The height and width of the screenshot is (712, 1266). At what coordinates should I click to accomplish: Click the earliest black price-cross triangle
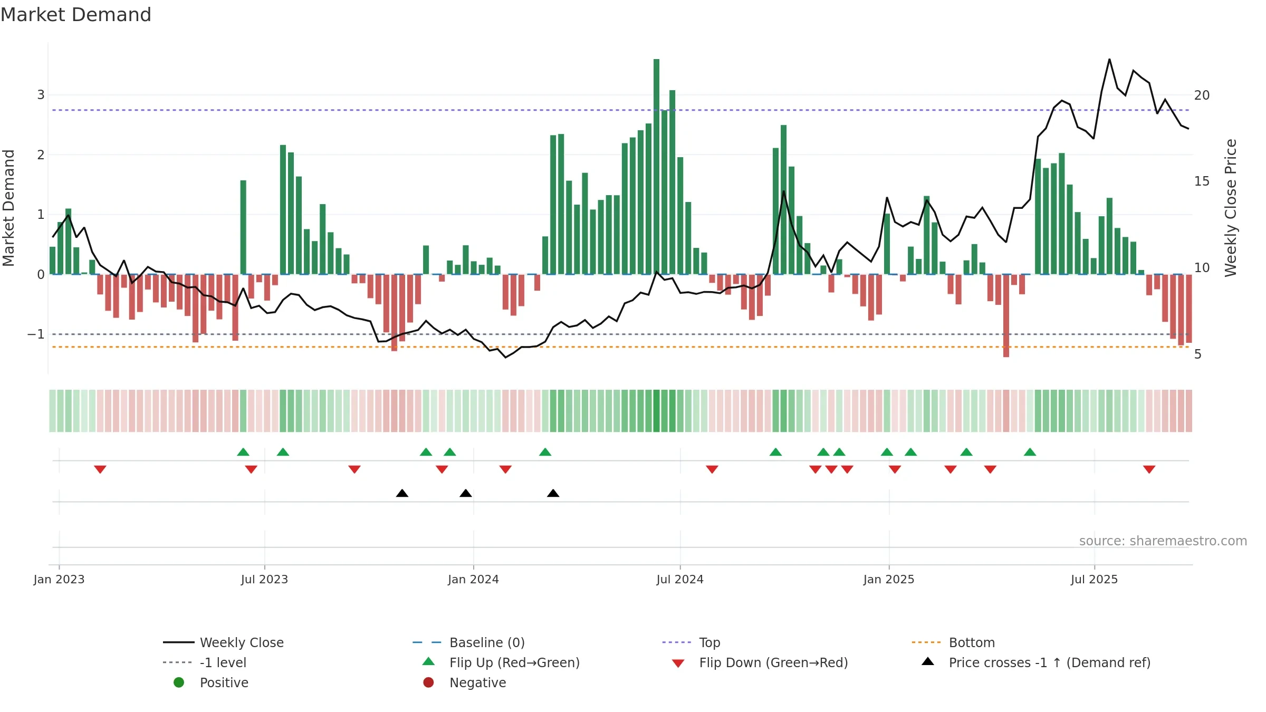[402, 493]
